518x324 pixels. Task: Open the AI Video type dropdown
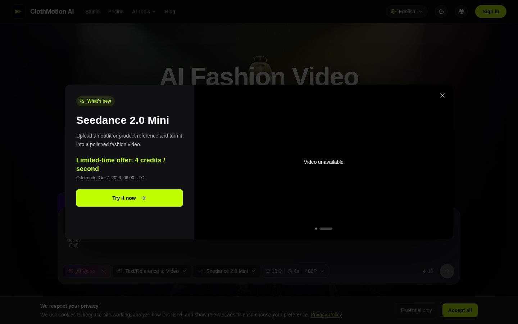[x=87, y=271]
